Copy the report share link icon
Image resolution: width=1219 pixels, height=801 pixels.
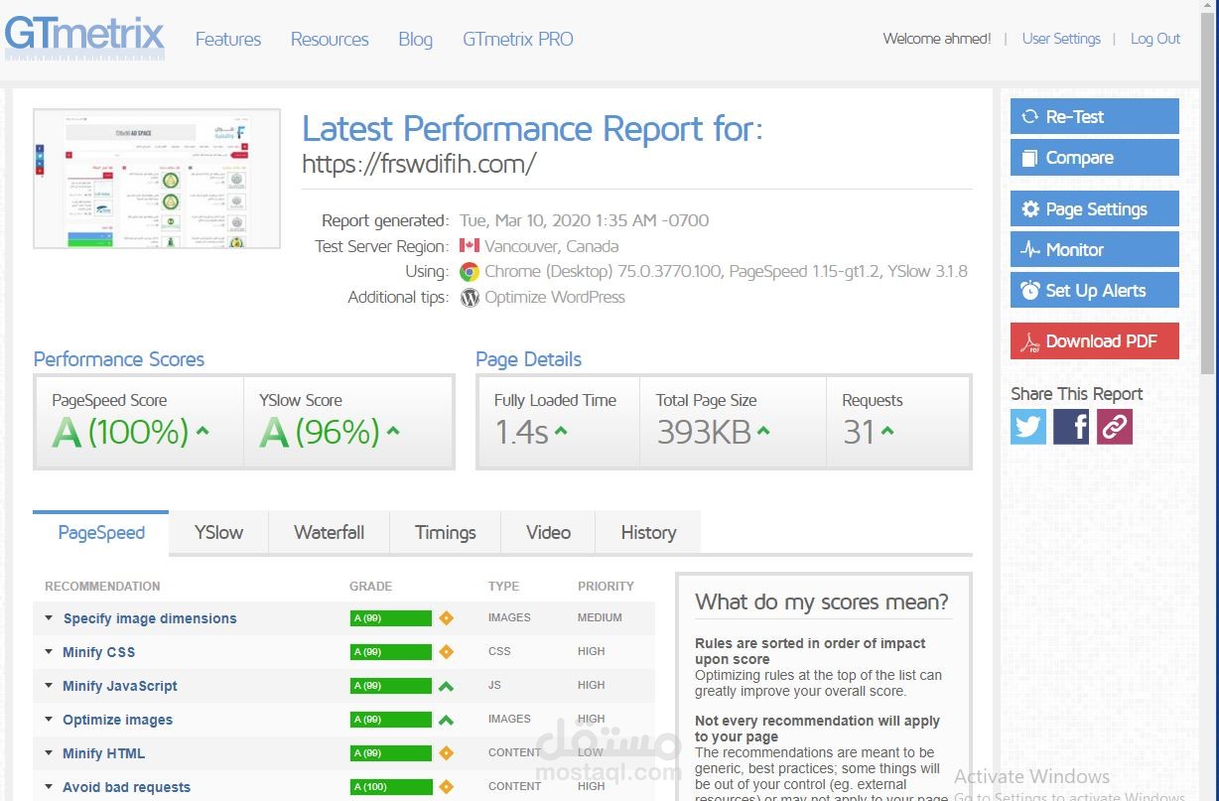(1115, 427)
